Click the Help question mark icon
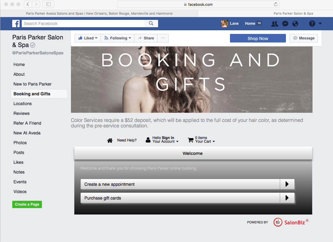Screen dimensions: 333x242 pyautogui.click(x=312, y=24)
